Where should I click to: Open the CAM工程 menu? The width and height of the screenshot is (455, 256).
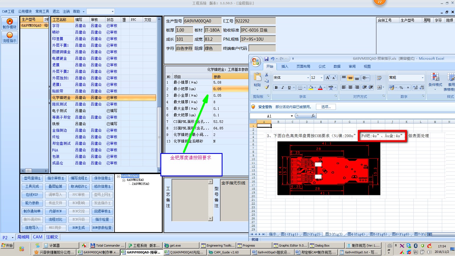(x=8, y=11)
